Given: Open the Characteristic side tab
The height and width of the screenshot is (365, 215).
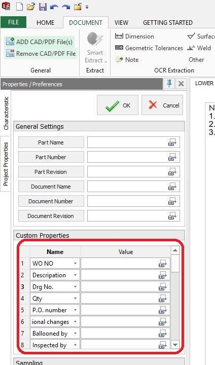Looking at the screenshot, I should tap(6, 113).
